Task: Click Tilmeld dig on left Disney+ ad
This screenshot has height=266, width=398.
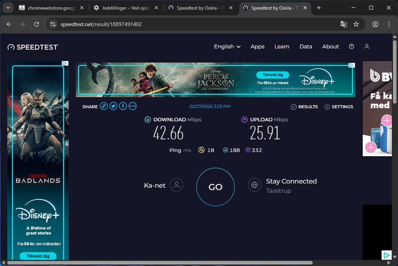Action: [x=38, y=256]
